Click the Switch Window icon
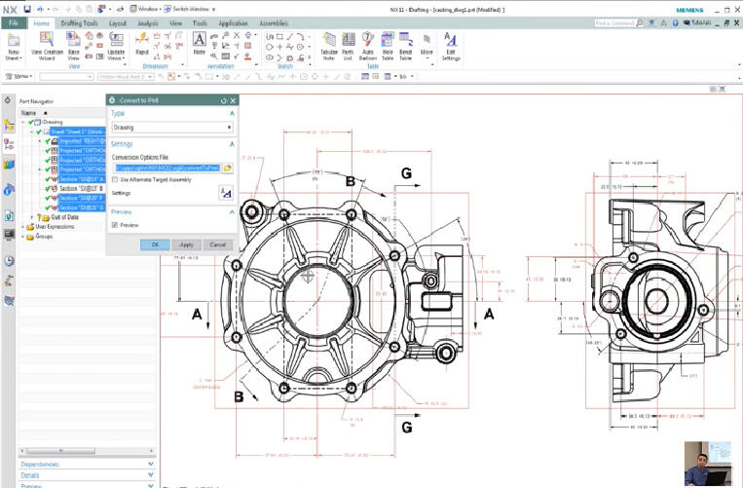Screen dimensions: 743x488 [x=167, y=9]
